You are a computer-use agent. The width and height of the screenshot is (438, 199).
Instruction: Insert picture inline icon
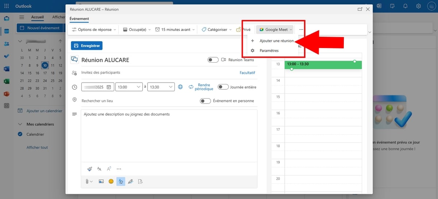coord(101,181)
